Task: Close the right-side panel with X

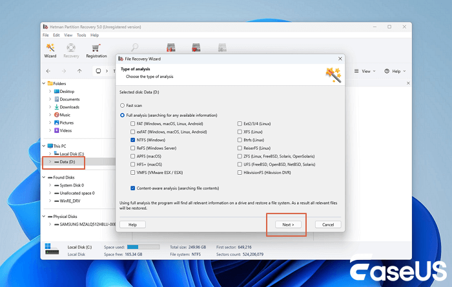Action: [x=408, y=83]
